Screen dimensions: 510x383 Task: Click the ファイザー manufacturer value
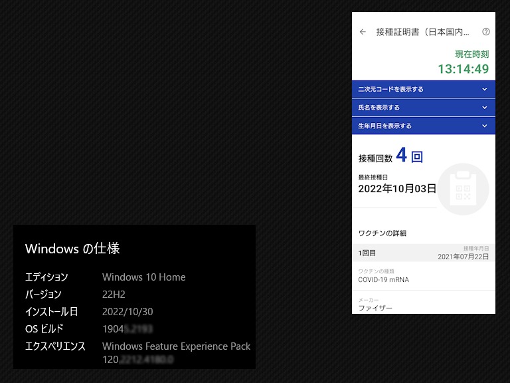[375, 308]
